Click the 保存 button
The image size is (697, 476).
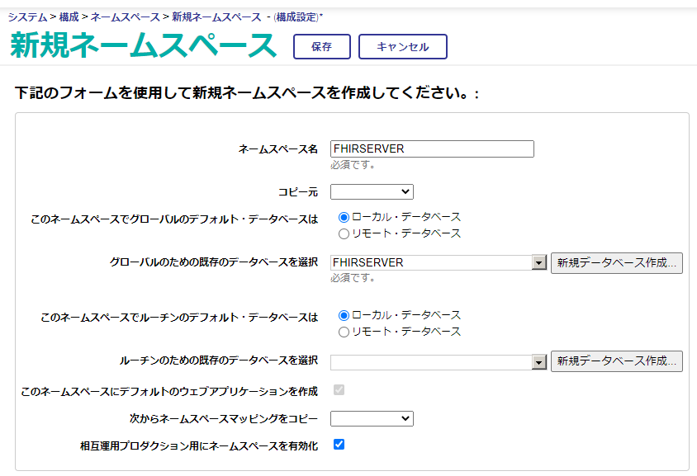(321, 47)
